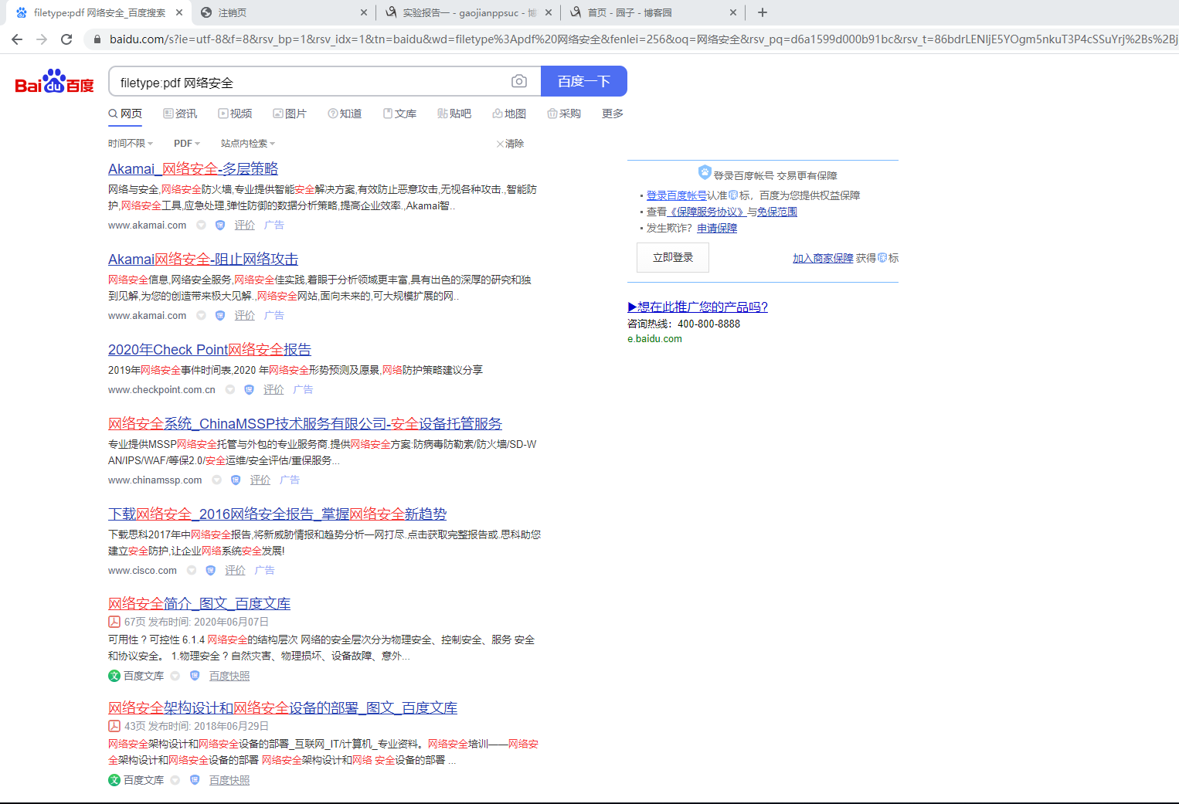
Task: Click the shield badge under 网络安全架构设计 result
Action: pos(195,780)
